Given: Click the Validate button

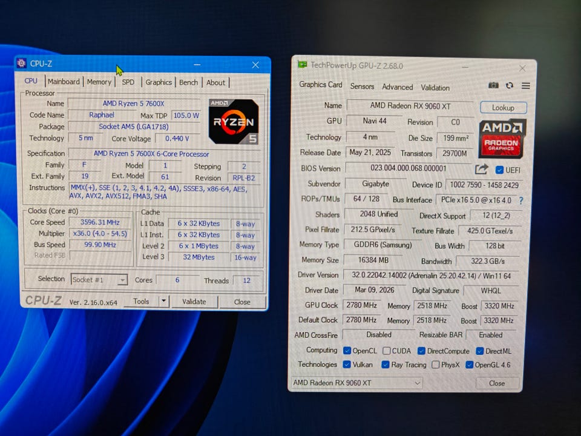Looking at the screenshot, I should 194,302.
